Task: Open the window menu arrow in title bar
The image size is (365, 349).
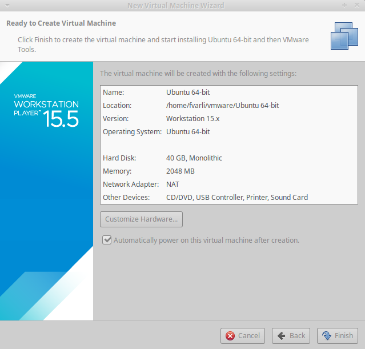Action: pyautogui.click(x=7, y=5)
